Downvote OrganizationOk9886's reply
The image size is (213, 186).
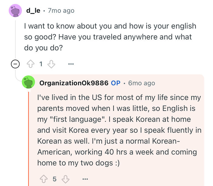66,179
